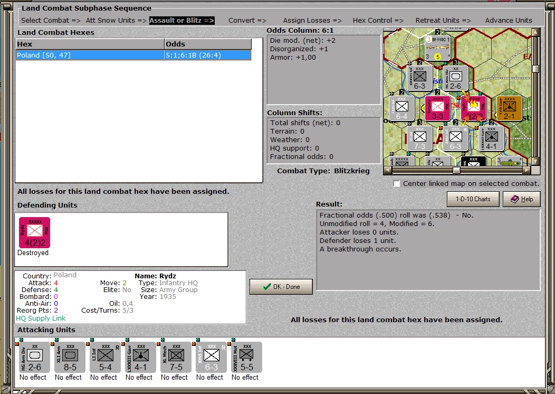This screenshot has width=555, height=394.
Task: Select the 2-6 armor division on the map
Action: coord(455,78)
